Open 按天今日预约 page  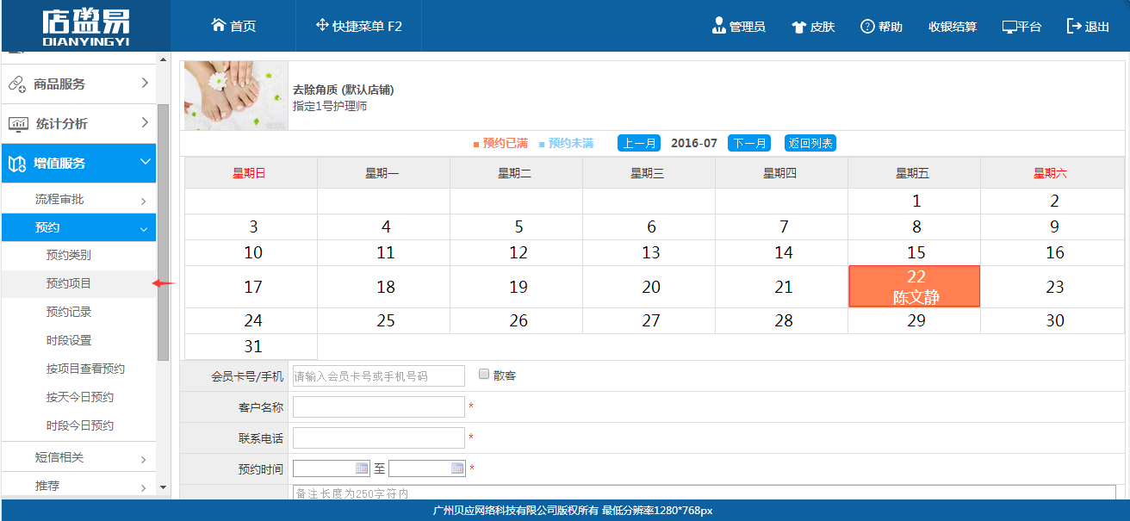pos(80,397)
